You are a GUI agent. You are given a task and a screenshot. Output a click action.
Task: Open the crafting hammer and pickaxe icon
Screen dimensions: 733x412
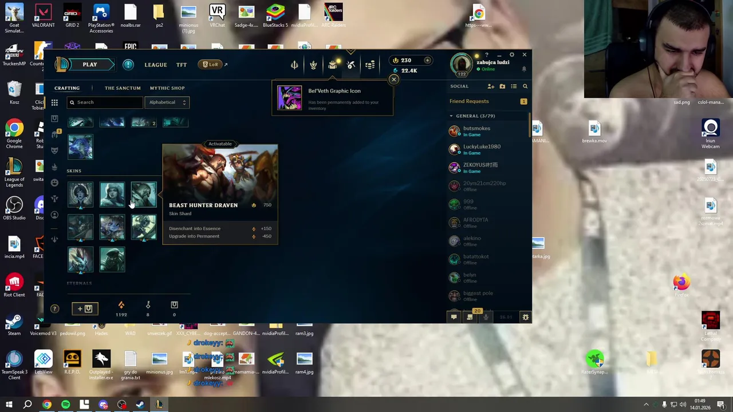click(351, 65)
